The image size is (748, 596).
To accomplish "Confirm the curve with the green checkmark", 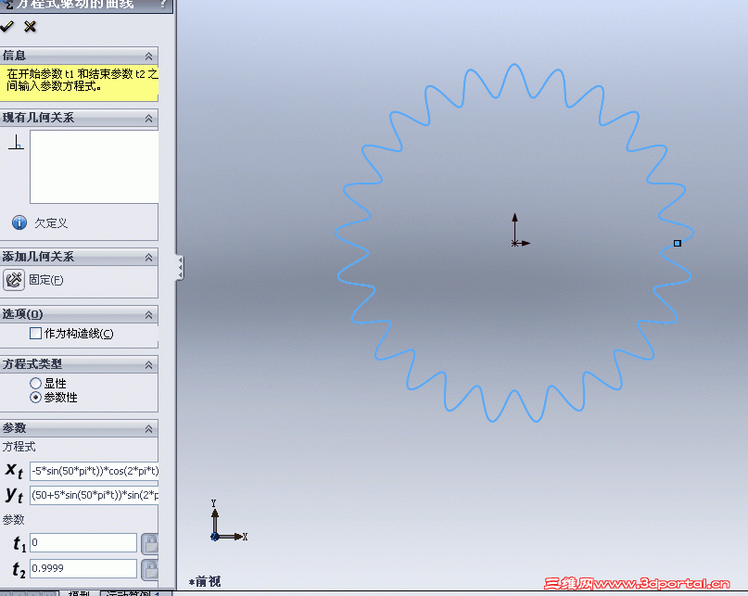I will point(6,27).
